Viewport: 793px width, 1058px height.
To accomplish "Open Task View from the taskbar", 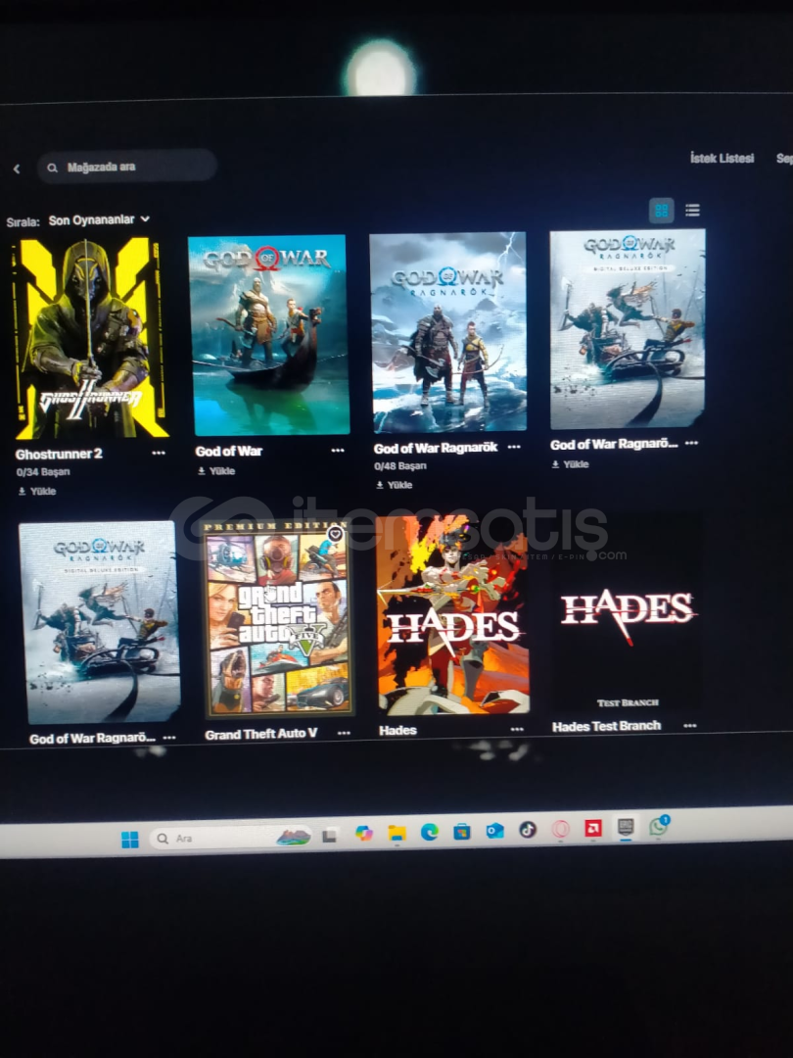I will [x=330, y=836].
